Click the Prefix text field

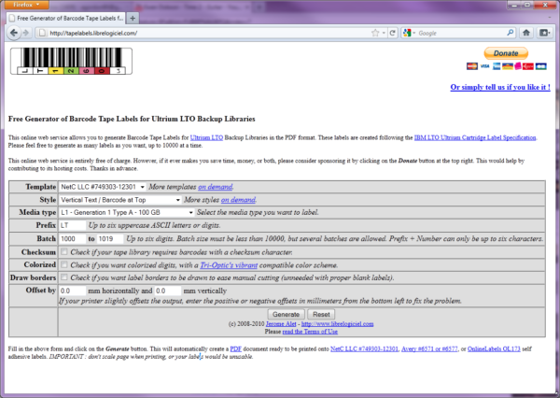[x=73, y=225]
